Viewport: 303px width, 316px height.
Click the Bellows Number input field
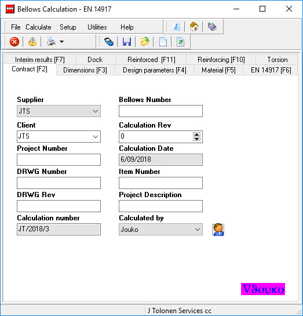point(160,111)
